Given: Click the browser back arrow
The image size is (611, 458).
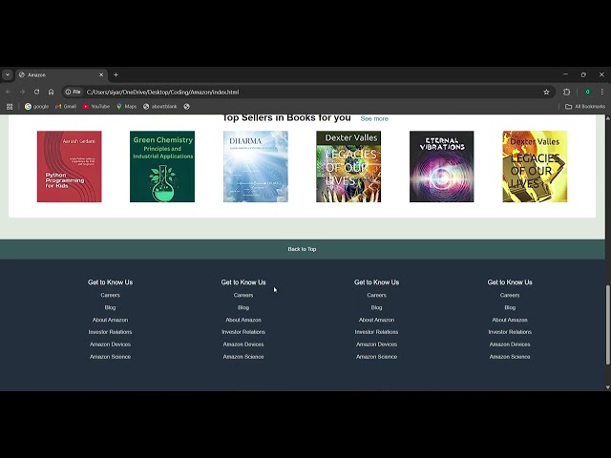Looking at the screenshot, I should (x=9, y=92).
